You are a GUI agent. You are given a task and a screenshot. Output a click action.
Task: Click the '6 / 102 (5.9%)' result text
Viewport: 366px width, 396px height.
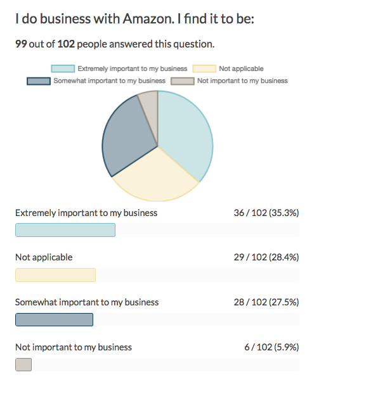[271, 347]
